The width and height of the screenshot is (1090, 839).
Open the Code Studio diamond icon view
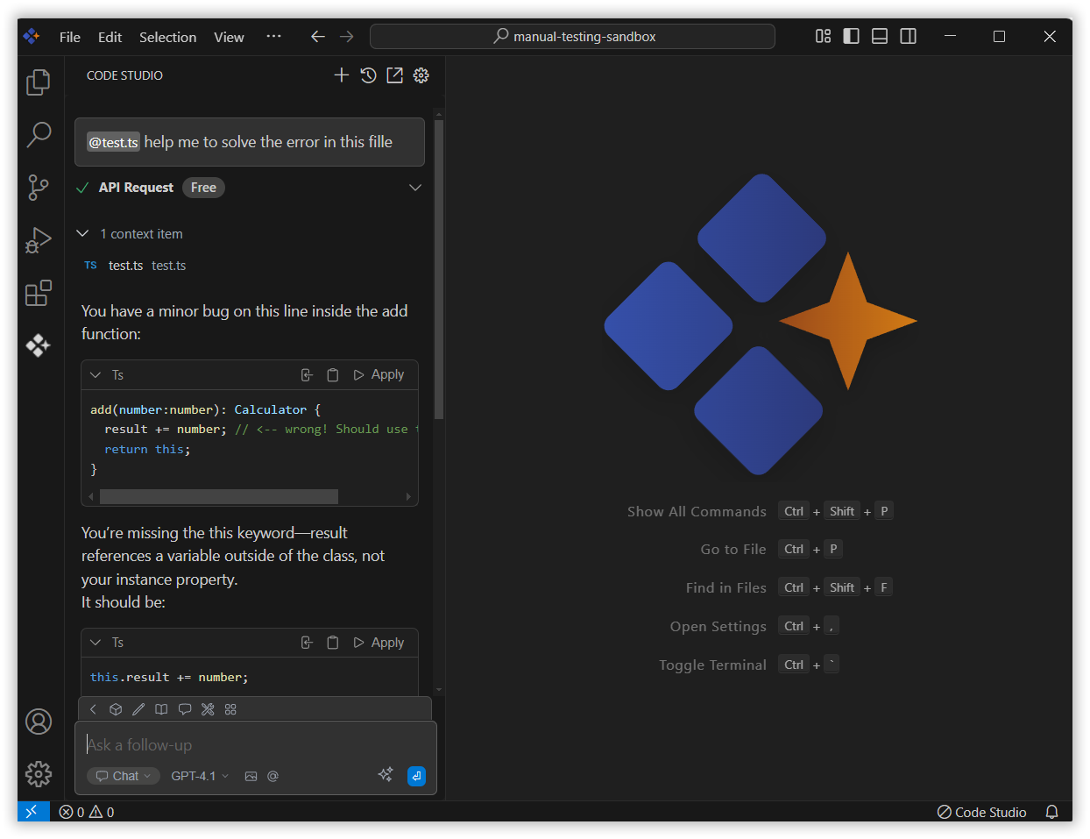pos(38,345)
